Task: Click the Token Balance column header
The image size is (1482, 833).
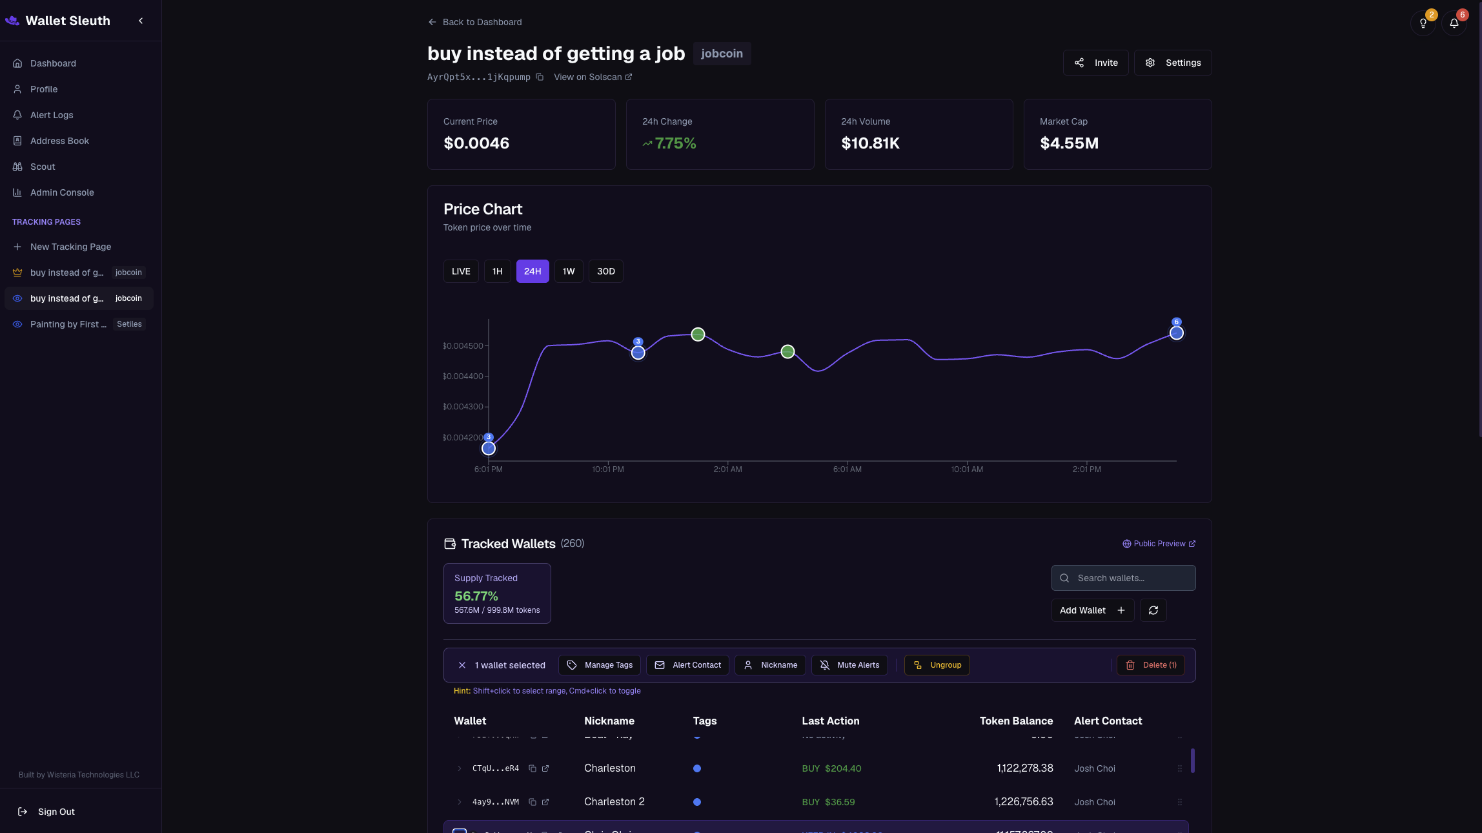Action: [x=1016, y=721]
